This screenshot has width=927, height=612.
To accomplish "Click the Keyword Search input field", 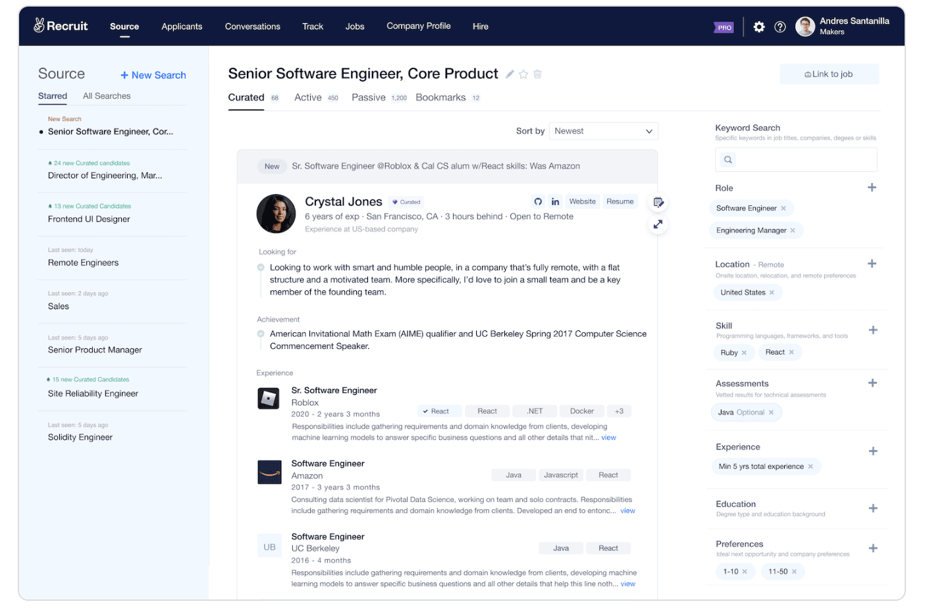I will pyautogui.click(x=796, y=159).
